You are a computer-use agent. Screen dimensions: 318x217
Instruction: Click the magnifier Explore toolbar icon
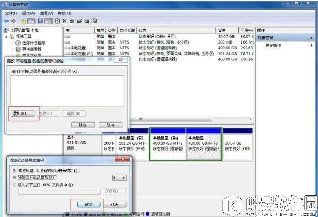[x=87, y=21]
